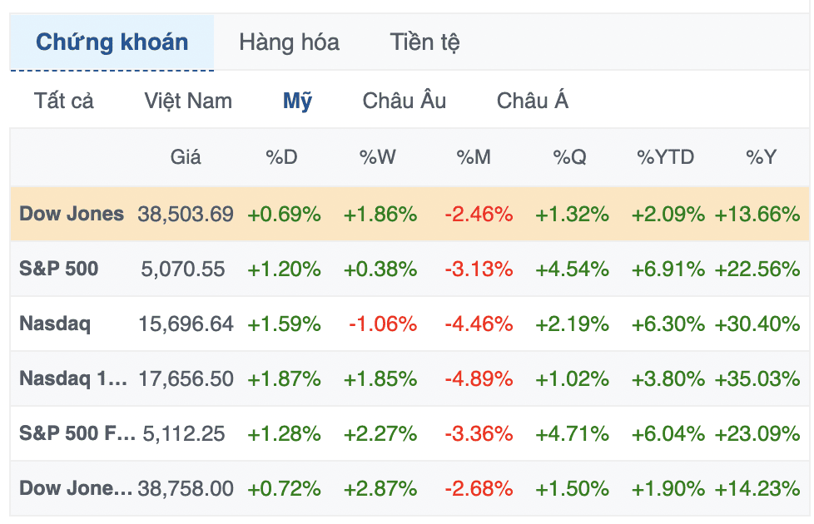Sort by the %D column header

(281, 157)
